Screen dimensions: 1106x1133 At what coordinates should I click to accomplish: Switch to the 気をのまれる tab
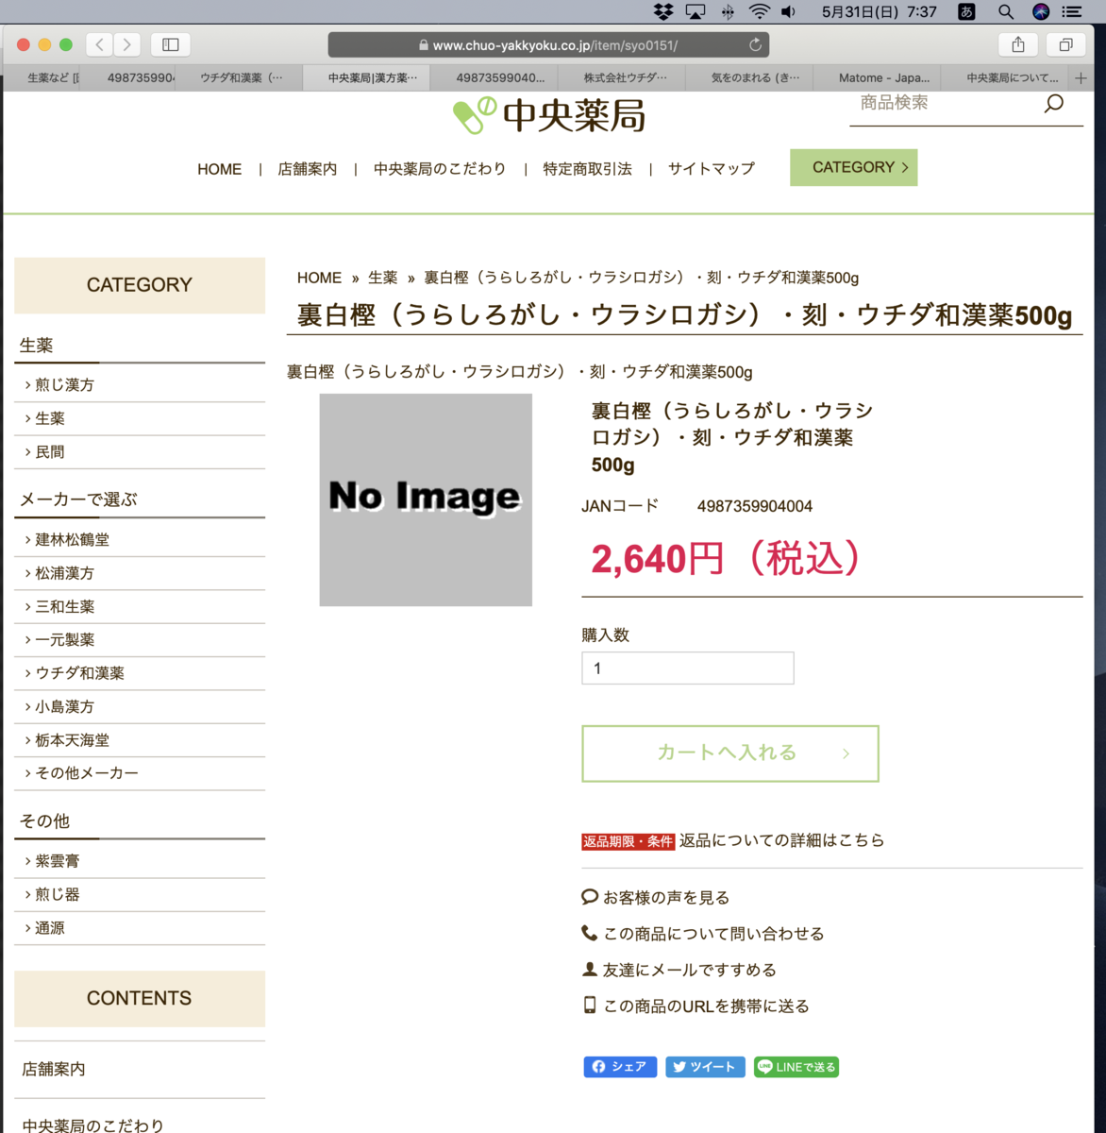point(755,78)
